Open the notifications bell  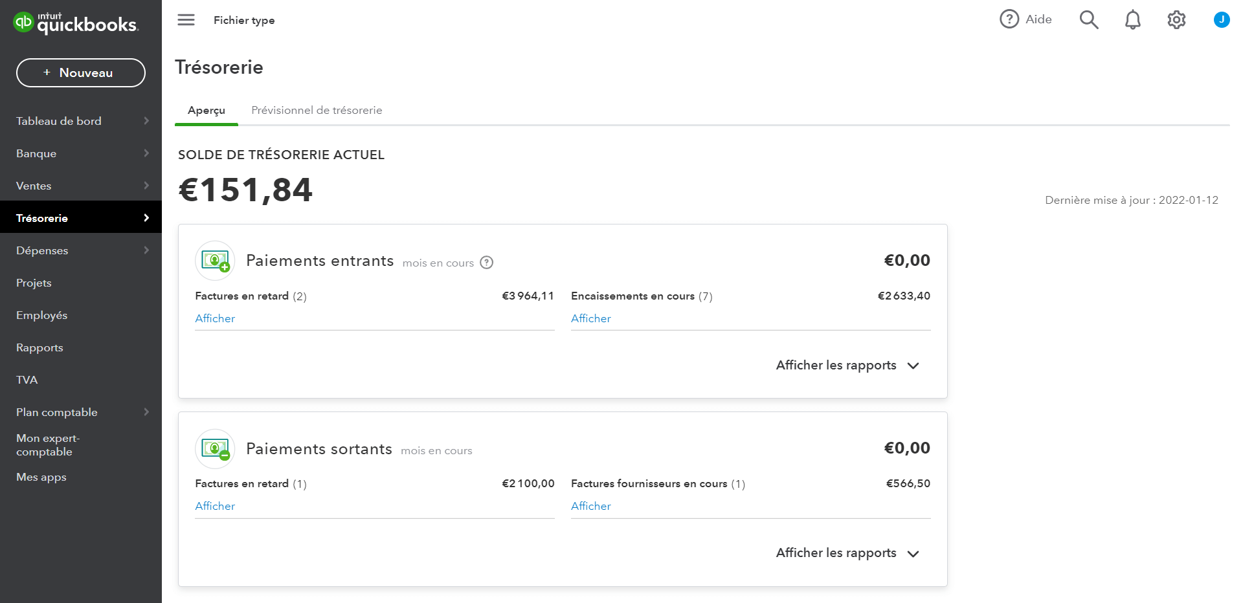(x=1132, y=20)
